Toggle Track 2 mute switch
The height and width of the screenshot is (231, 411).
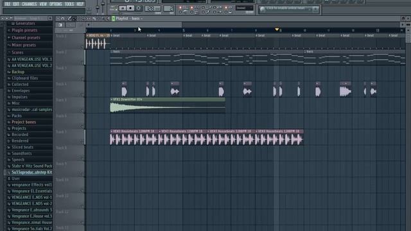[82, 63]
